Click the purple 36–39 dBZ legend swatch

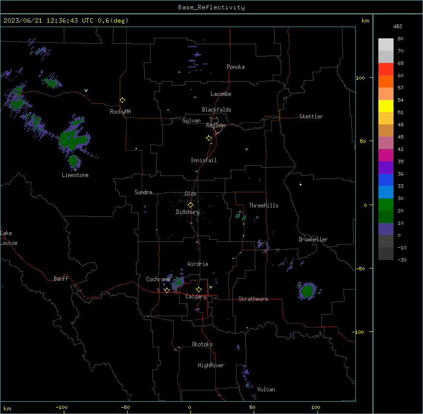click(386, 167)
